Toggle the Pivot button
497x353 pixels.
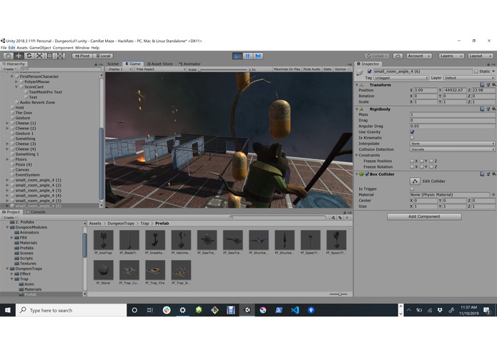point(82,56)
